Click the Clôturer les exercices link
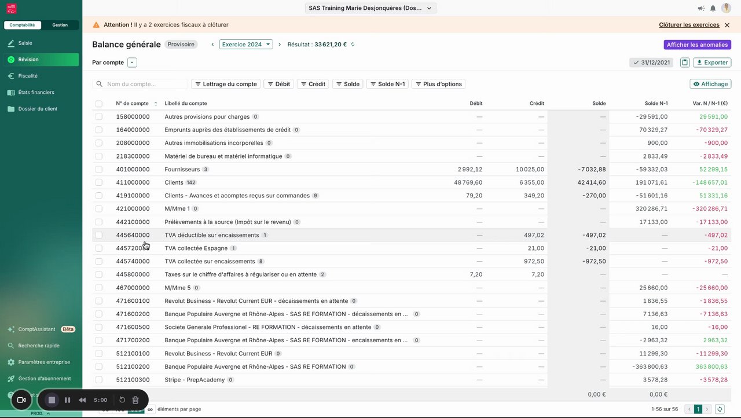This screenshot has width=741, height=418. coord(689,25)
